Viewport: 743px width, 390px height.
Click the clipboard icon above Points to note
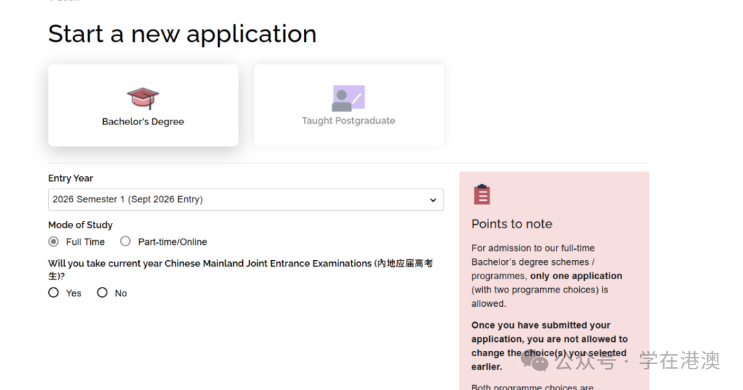pyautogui.click(x=482, y=195)
